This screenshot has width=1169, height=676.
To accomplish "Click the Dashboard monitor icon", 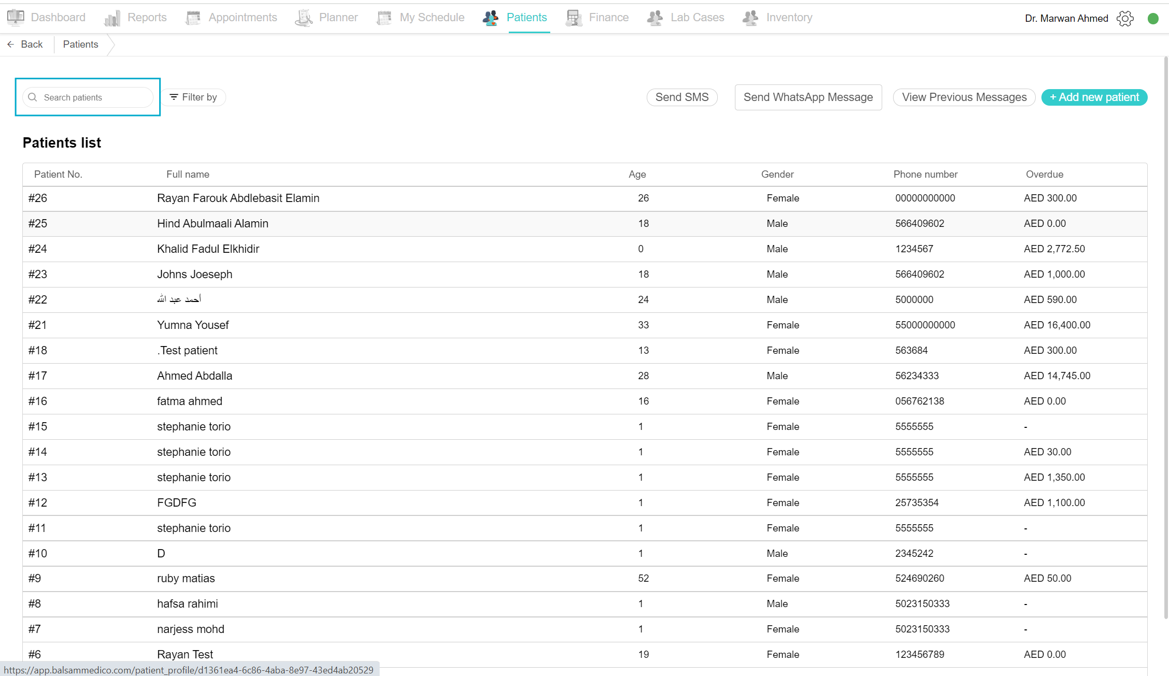I will tap(16, 17).
